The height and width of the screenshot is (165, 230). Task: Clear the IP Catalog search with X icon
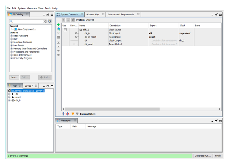(x=45, y=22)
